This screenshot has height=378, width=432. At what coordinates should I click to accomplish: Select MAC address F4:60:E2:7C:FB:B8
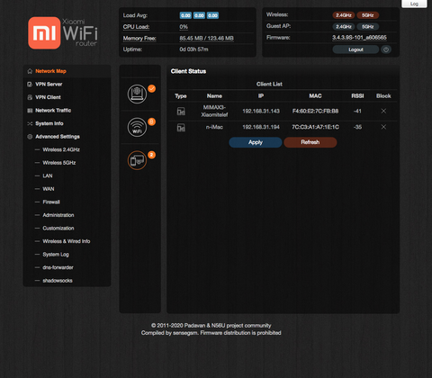click(x=315, y=111)
